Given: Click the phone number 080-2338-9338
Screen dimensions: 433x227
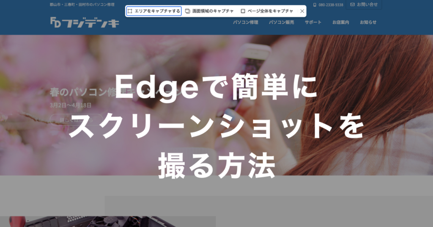Looking at the screenshot, I should (x=331, y=5).
